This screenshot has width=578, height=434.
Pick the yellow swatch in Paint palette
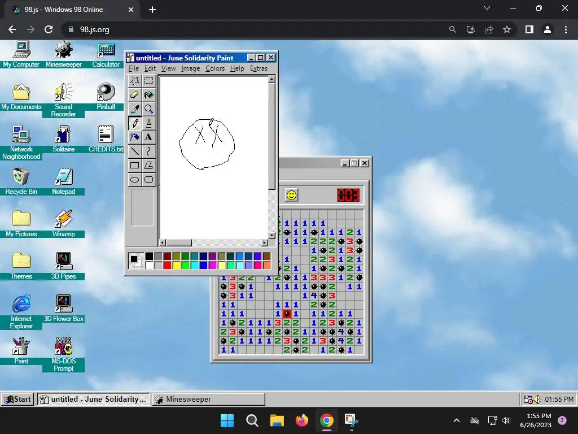(176, 265)
